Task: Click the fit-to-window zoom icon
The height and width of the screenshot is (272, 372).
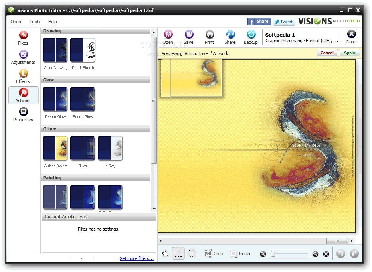Action: pyautogui.click(x=326, y=254)
